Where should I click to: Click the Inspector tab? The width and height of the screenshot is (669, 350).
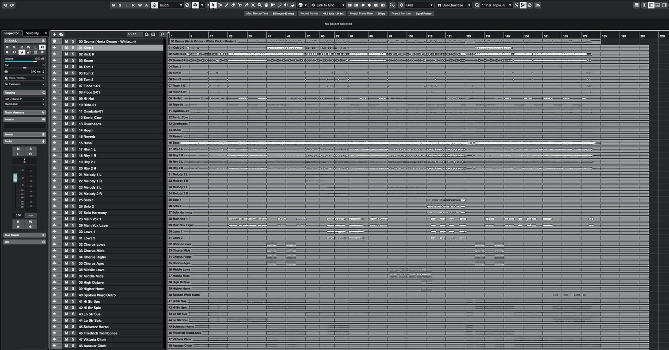click(x=11, y=33)
